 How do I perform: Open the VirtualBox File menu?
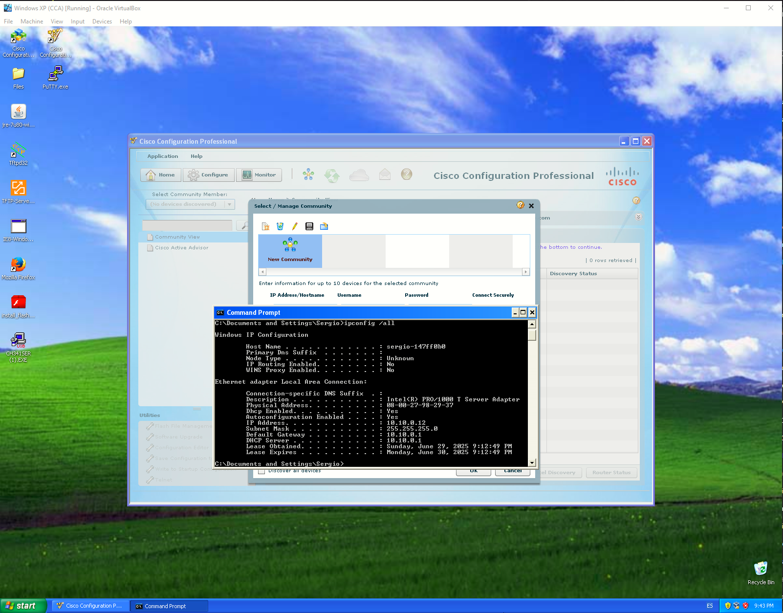click(x=8, y=22)
